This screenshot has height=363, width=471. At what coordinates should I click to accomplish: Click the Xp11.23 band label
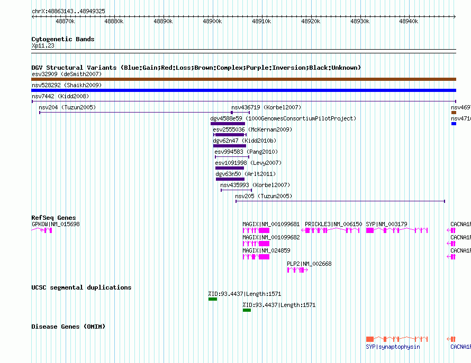coord(43,45)
